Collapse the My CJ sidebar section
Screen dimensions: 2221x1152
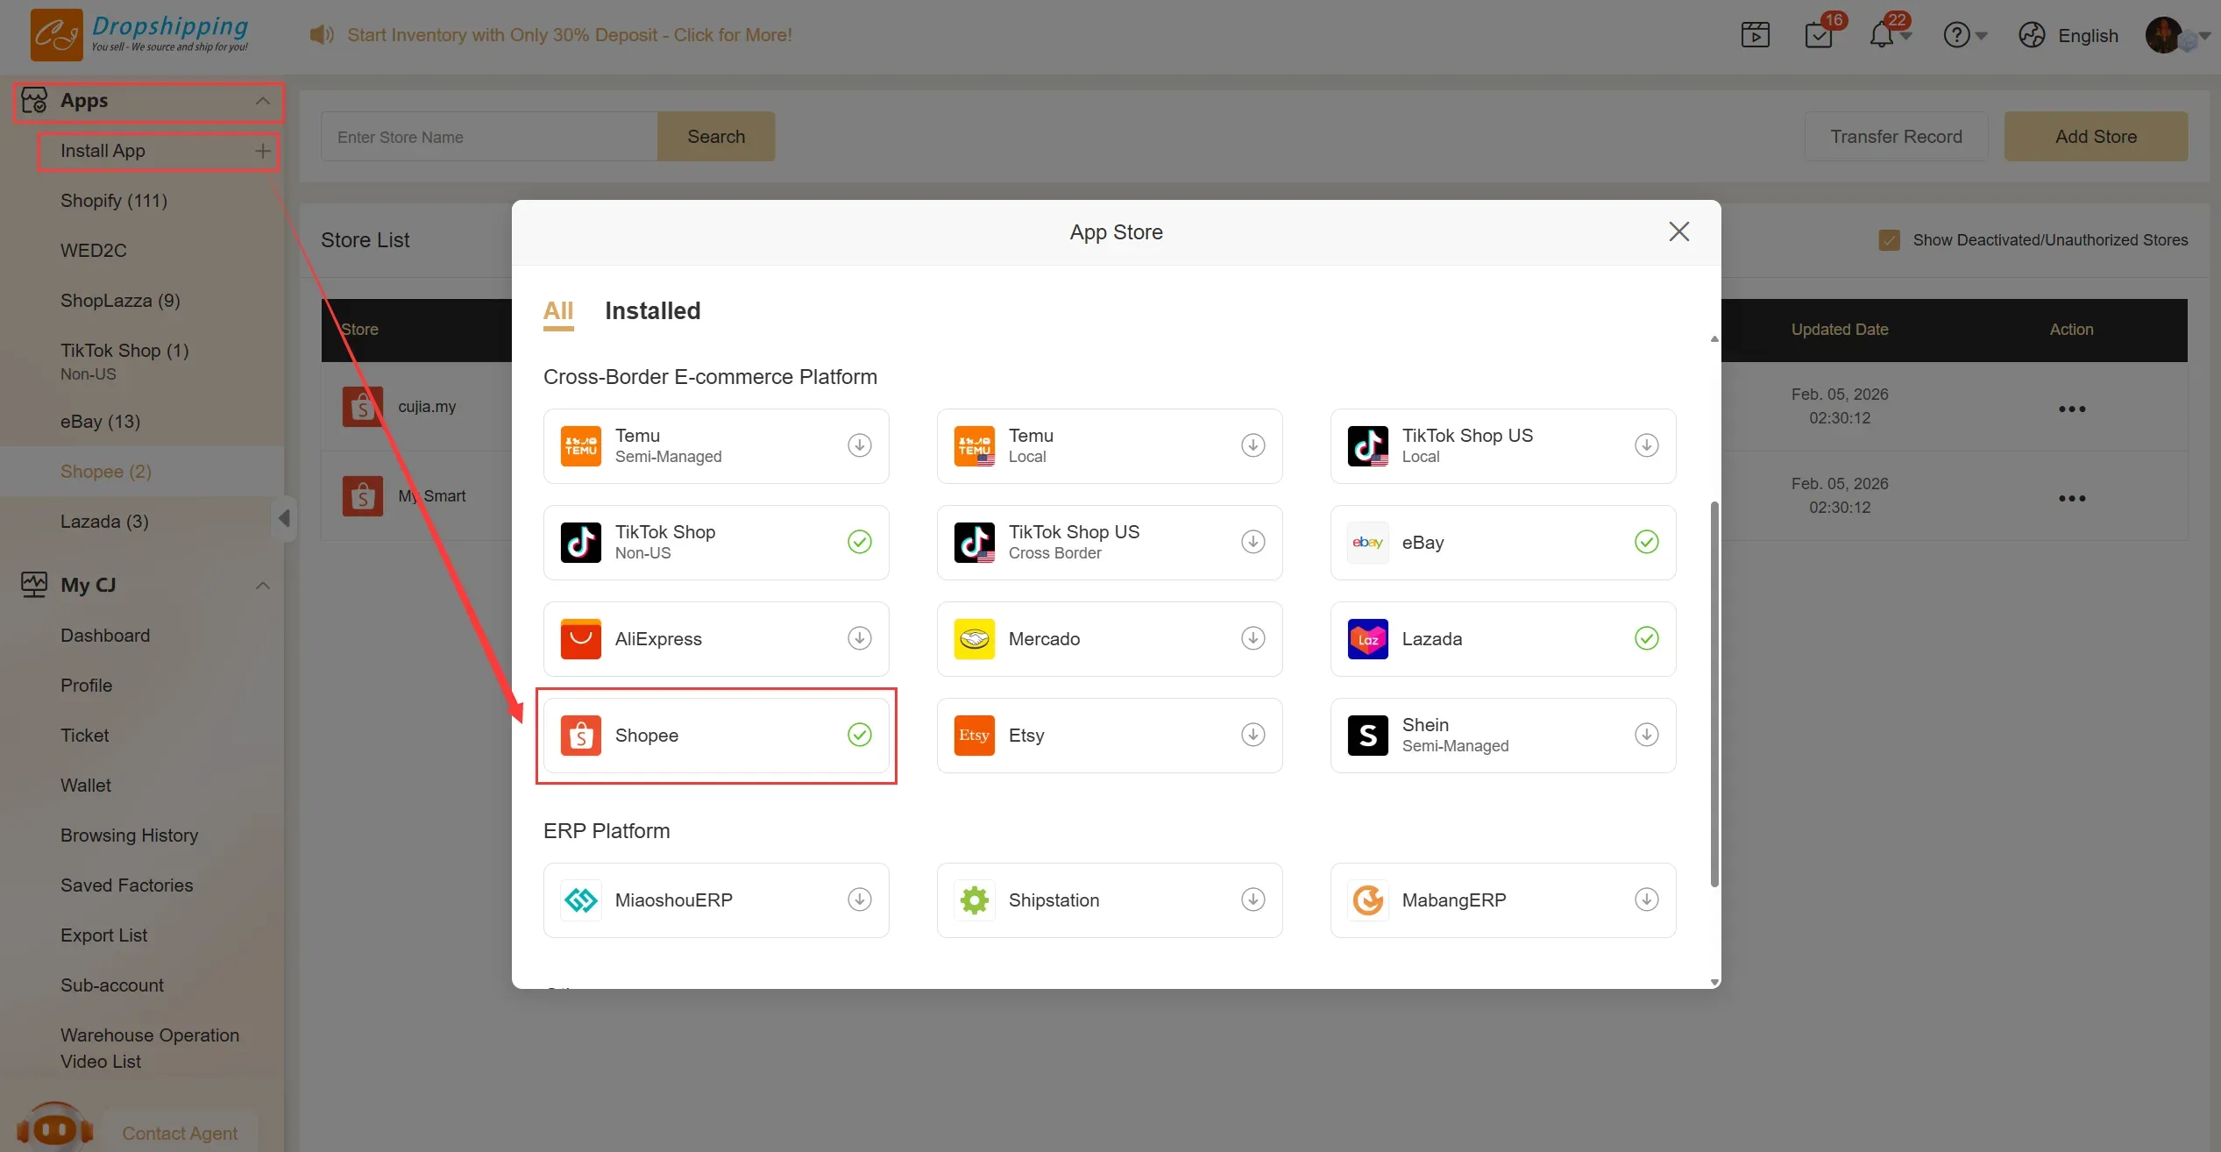point(262,585)
